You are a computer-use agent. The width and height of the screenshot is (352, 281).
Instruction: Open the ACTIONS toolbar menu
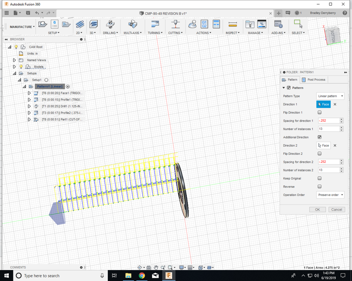(204, 33)
